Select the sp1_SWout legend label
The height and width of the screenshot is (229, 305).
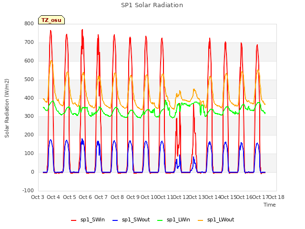point(136,219)
